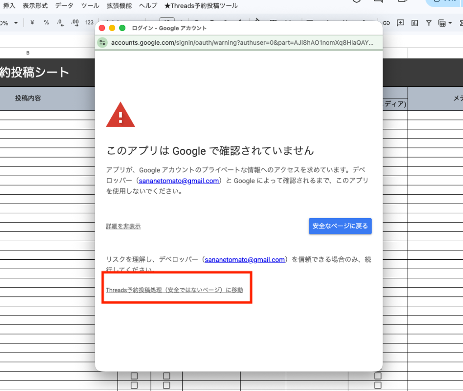
Task: Click the 安全なページに戻る button
Action: (x=340, y=226)
